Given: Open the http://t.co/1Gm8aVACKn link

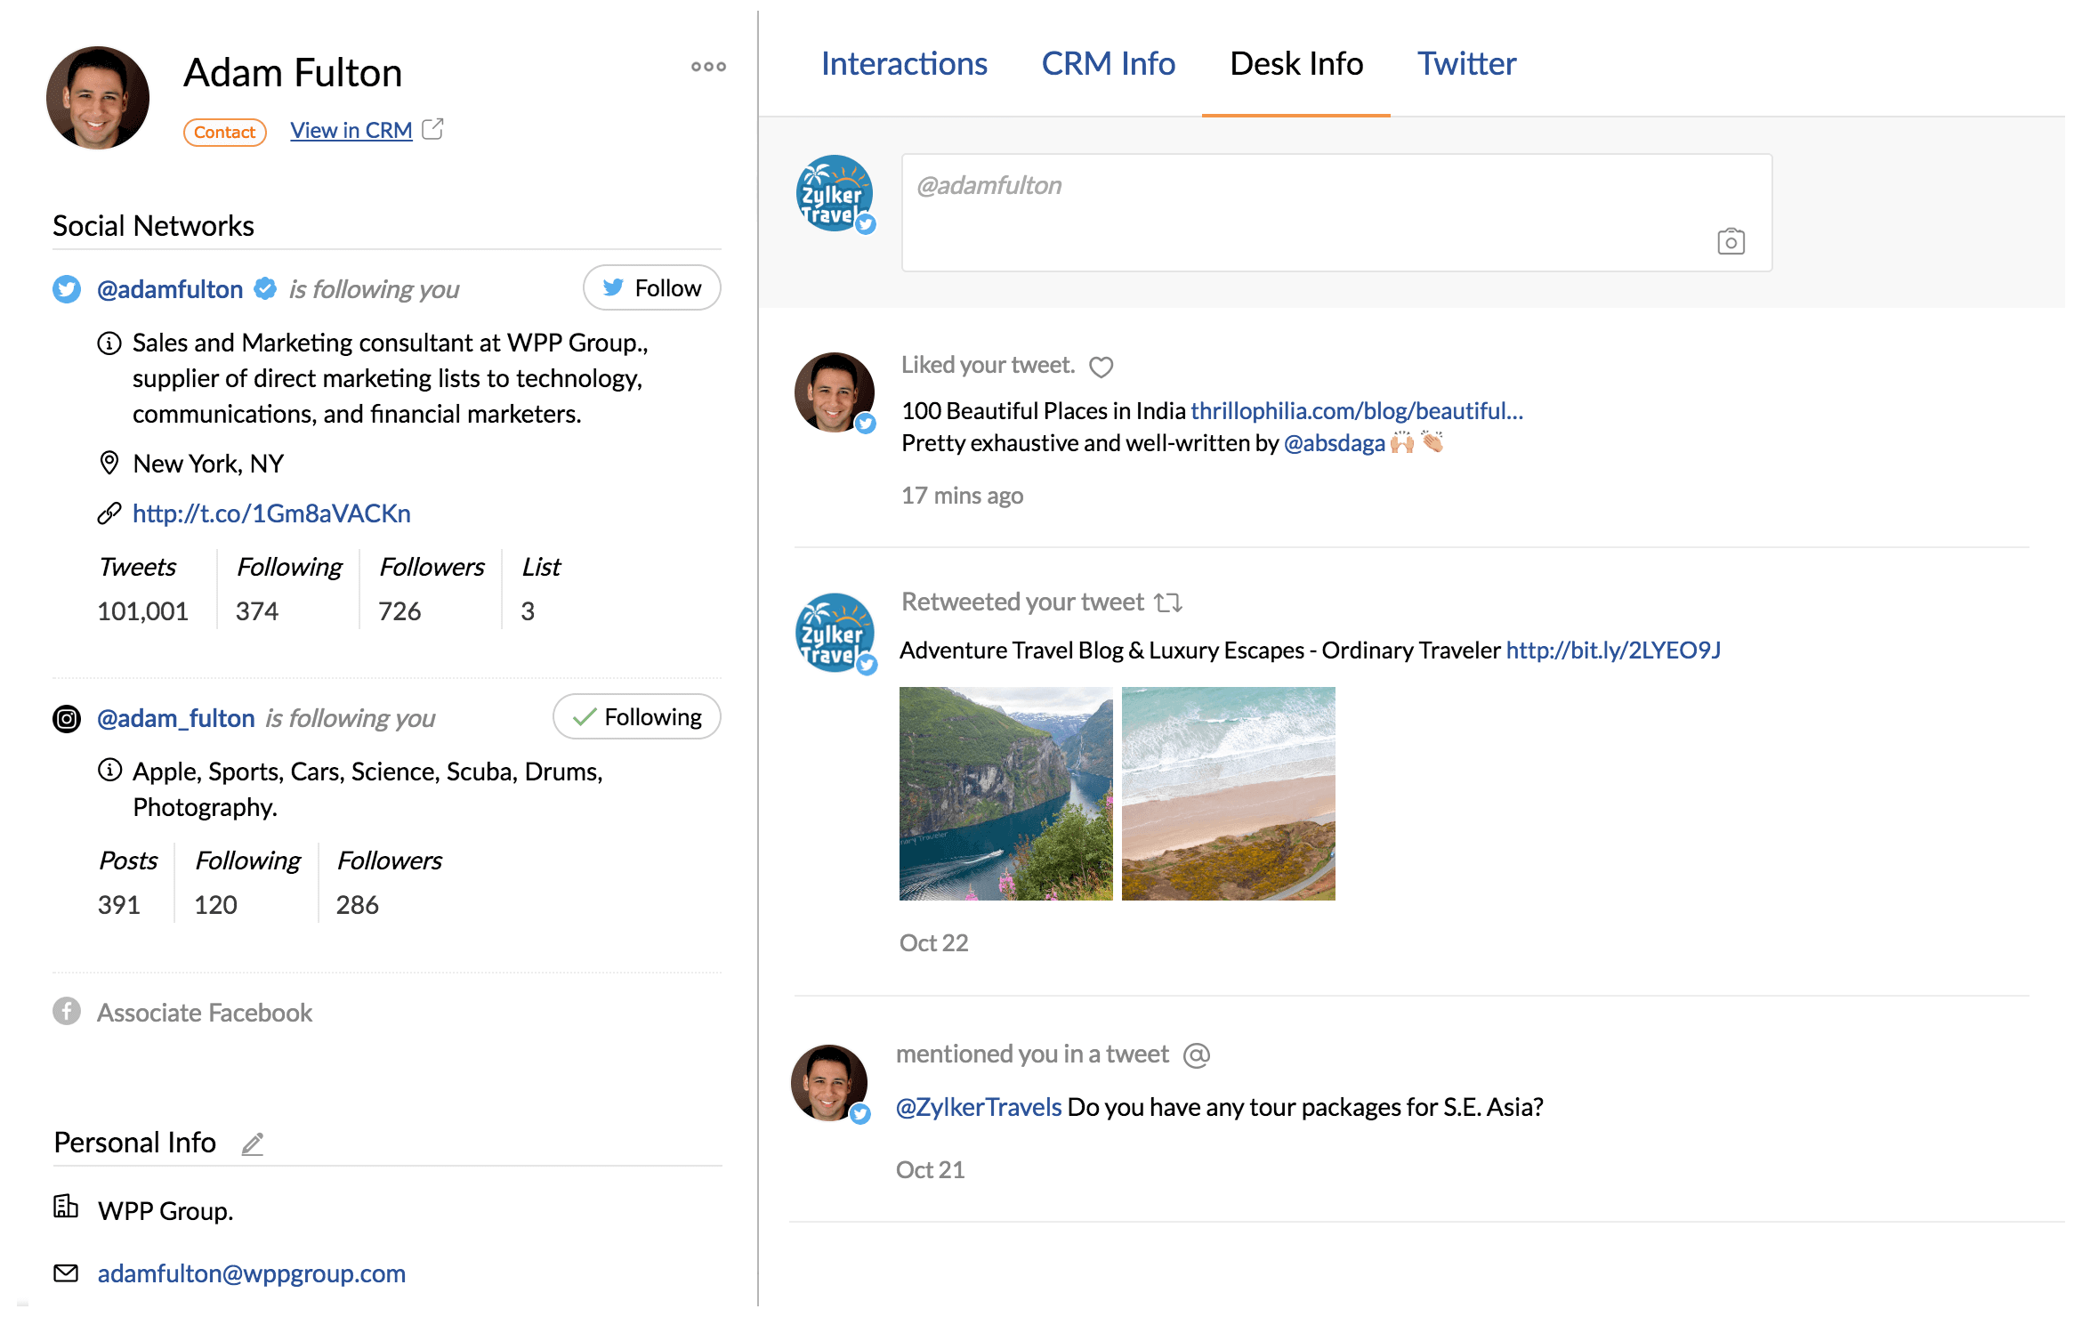Looking at the screenshot, I should coord(271,513).
